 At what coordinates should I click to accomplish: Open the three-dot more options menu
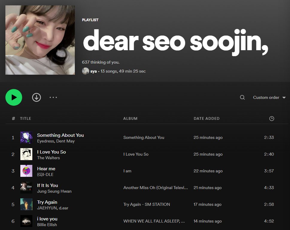click(x=53, y=97)
